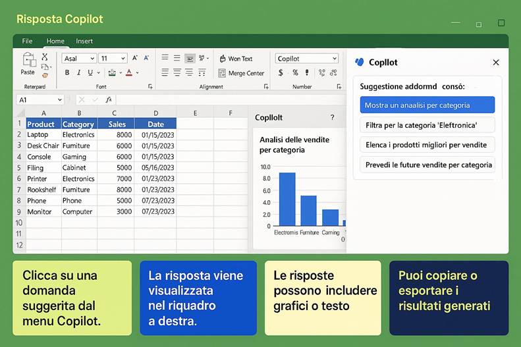This screenshot has width=521, height=347.
Task: Select 'Elenca i prodotti migliori per vendite'
Action: [427, 145]
